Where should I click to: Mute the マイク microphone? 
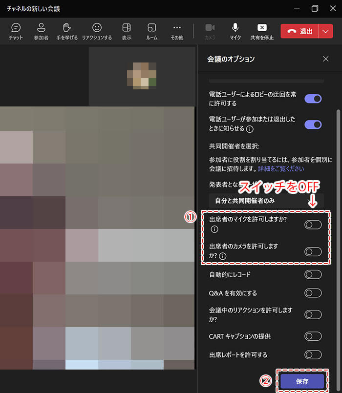tap(235, 31)
